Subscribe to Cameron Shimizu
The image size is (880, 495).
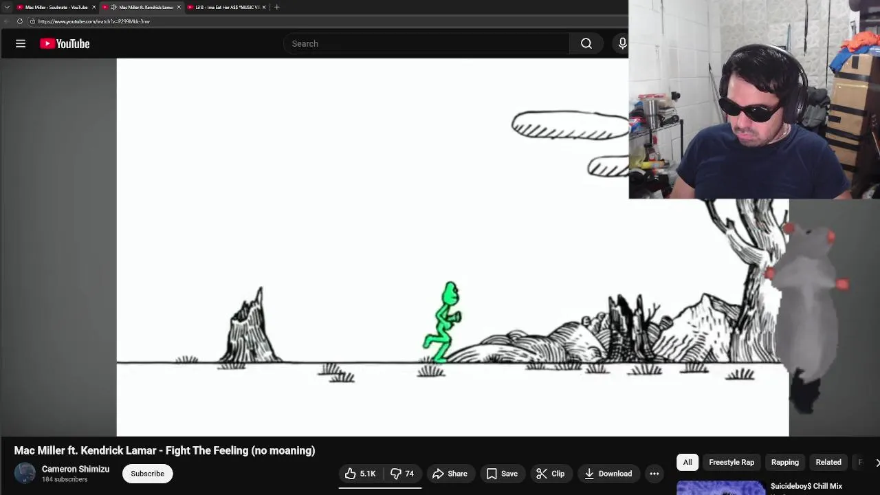[147, 474]
